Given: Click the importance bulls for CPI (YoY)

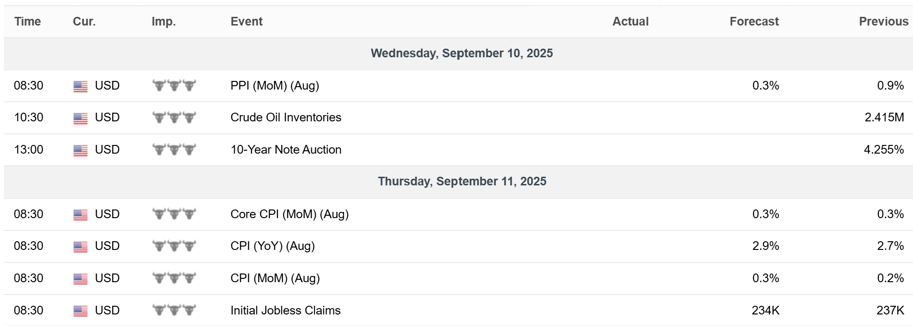Looking at the screenshot, I should coord(174,246).
